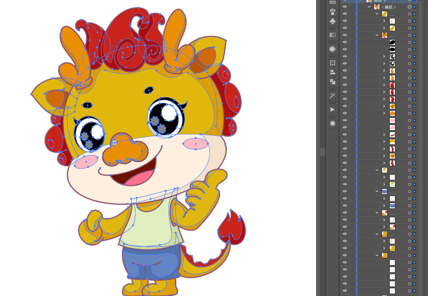Hide the wing group layer

coord(345,14)
